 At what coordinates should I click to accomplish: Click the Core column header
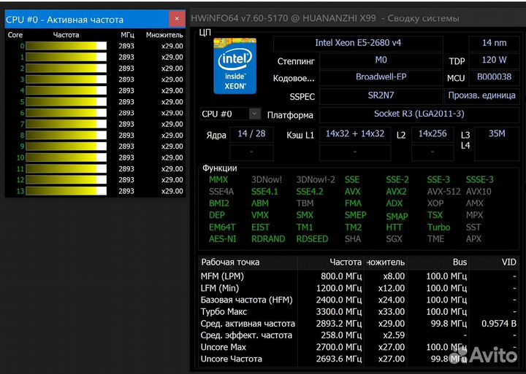[x=15, y=35]
